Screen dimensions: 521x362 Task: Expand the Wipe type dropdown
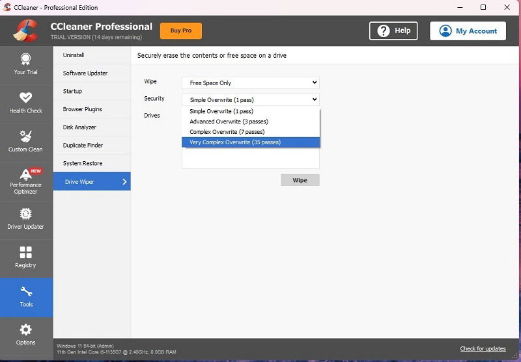251,83
